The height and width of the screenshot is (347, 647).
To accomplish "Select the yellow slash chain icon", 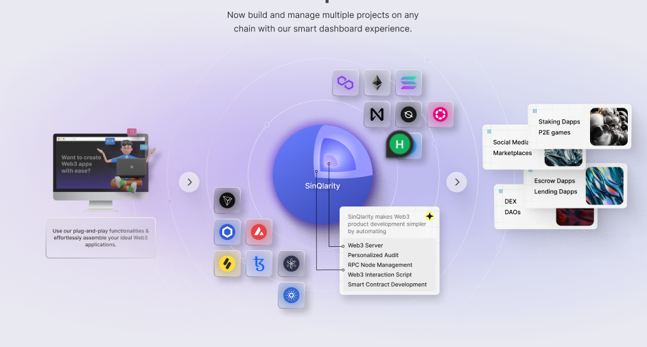I will (227, 264).
